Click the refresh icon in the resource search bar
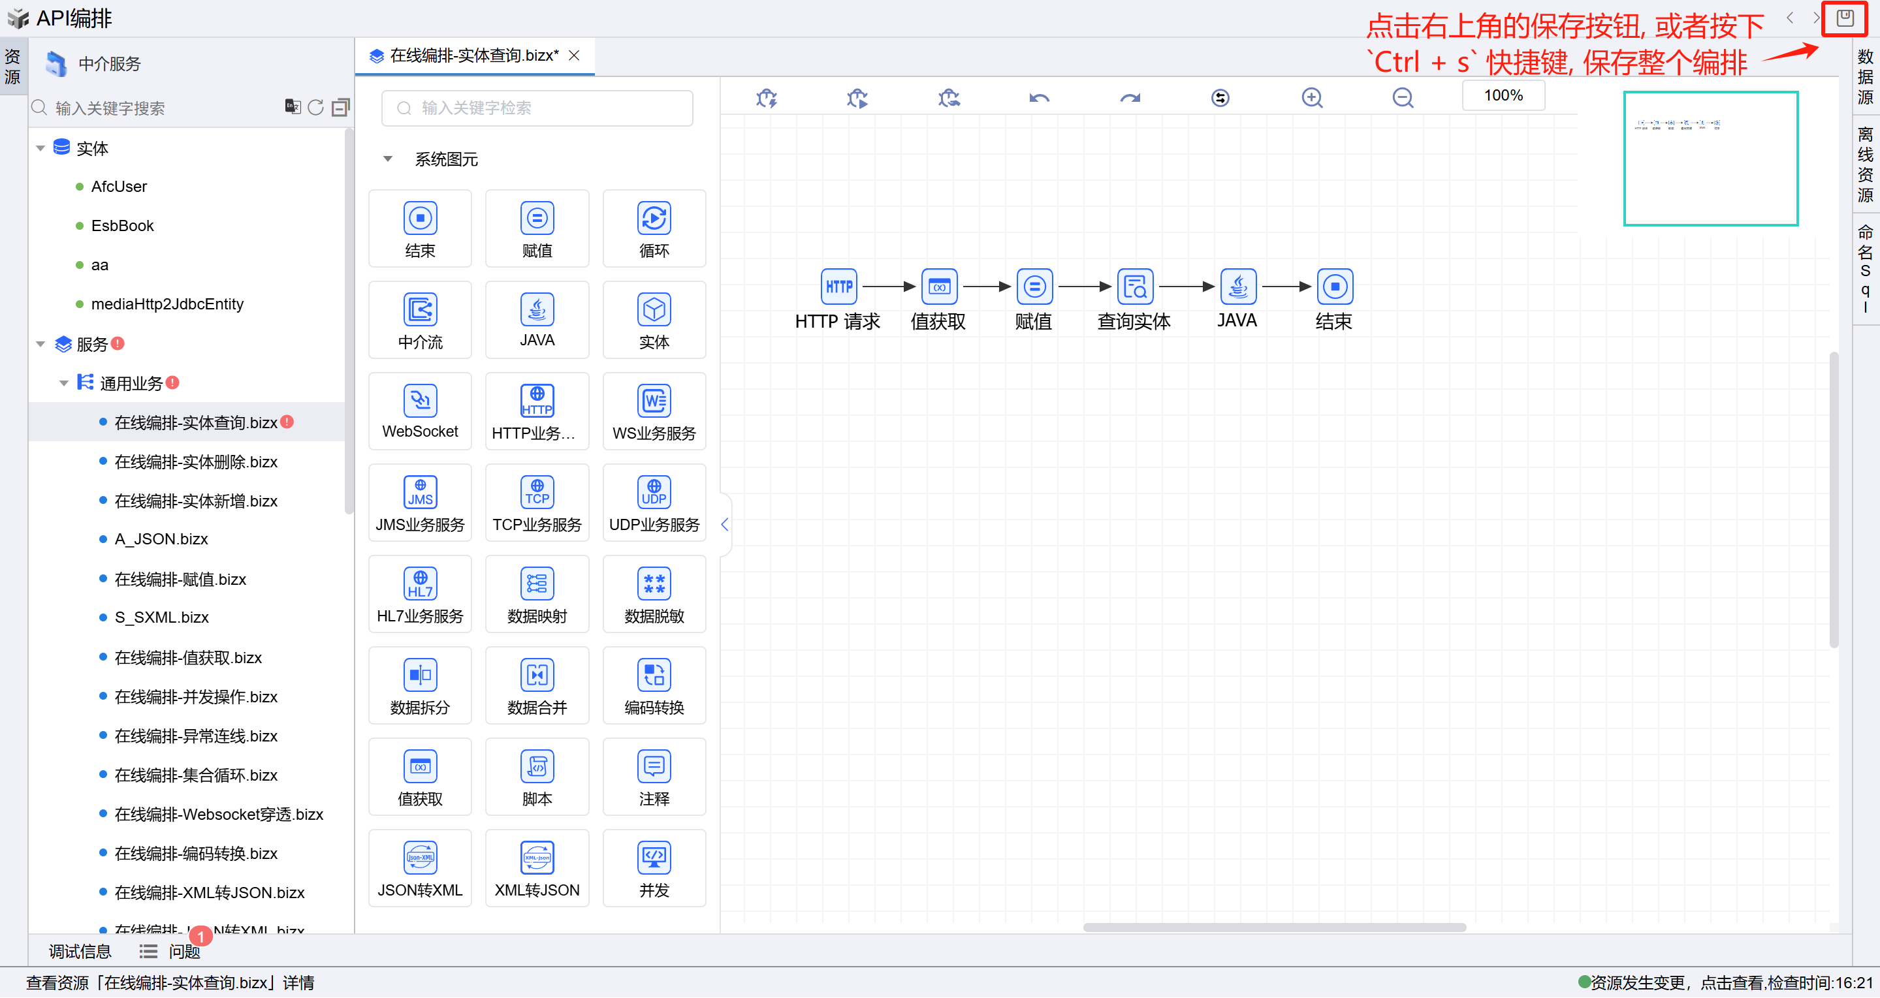 (x=315, y=108)
